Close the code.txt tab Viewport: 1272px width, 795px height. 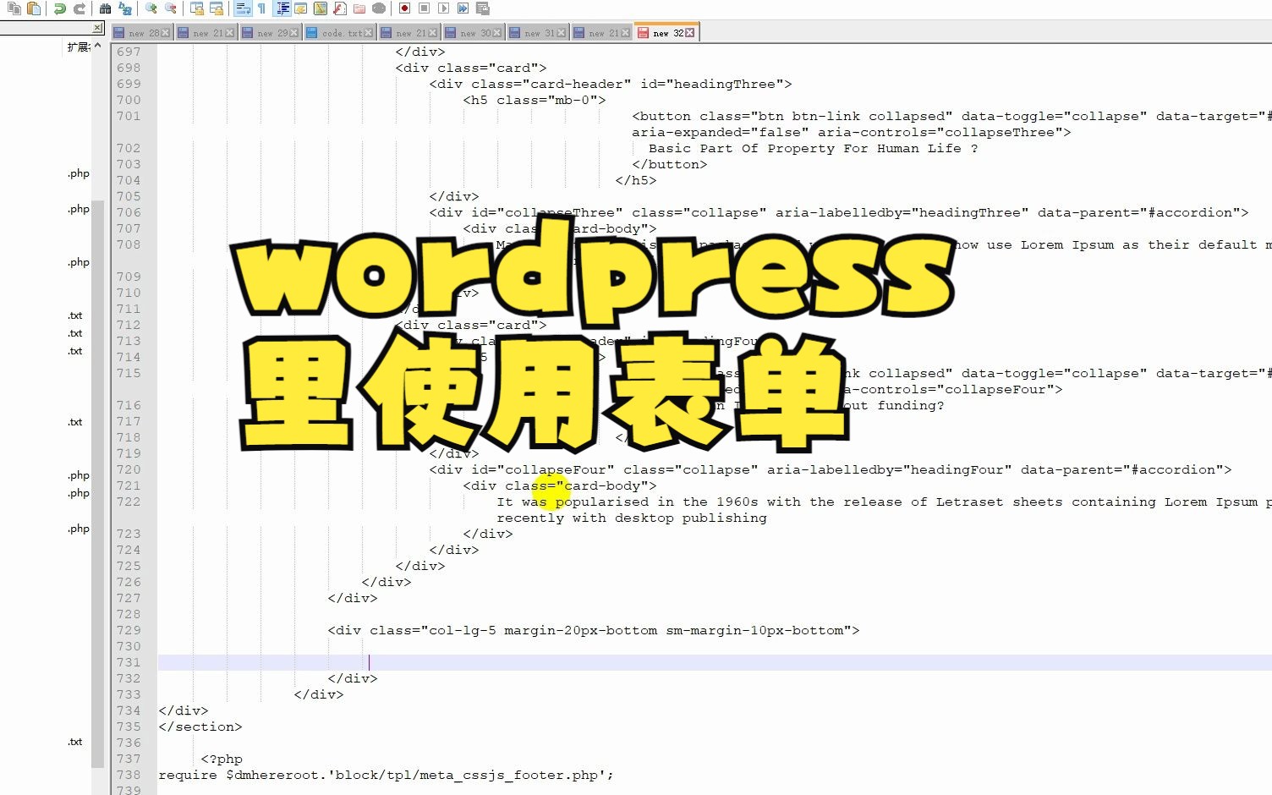369,33
